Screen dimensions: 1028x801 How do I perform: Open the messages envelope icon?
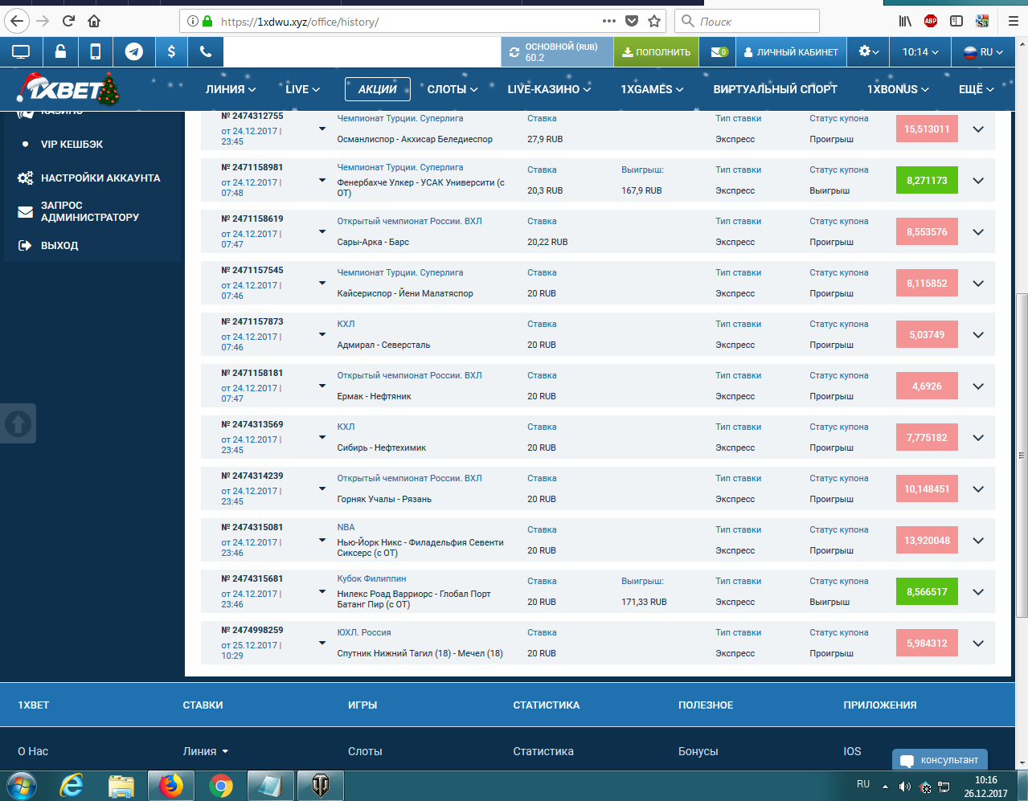[719, 52]
